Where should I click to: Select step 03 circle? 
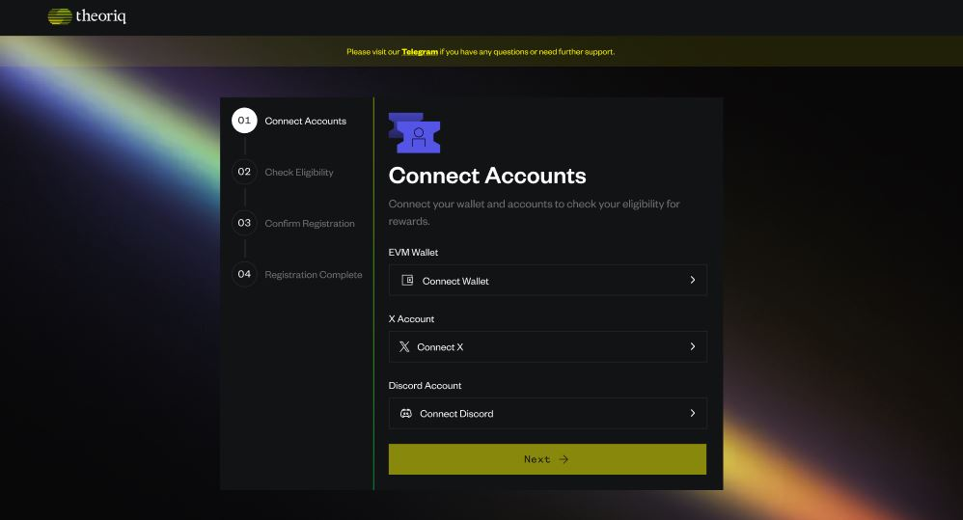[x=244, y=223]
